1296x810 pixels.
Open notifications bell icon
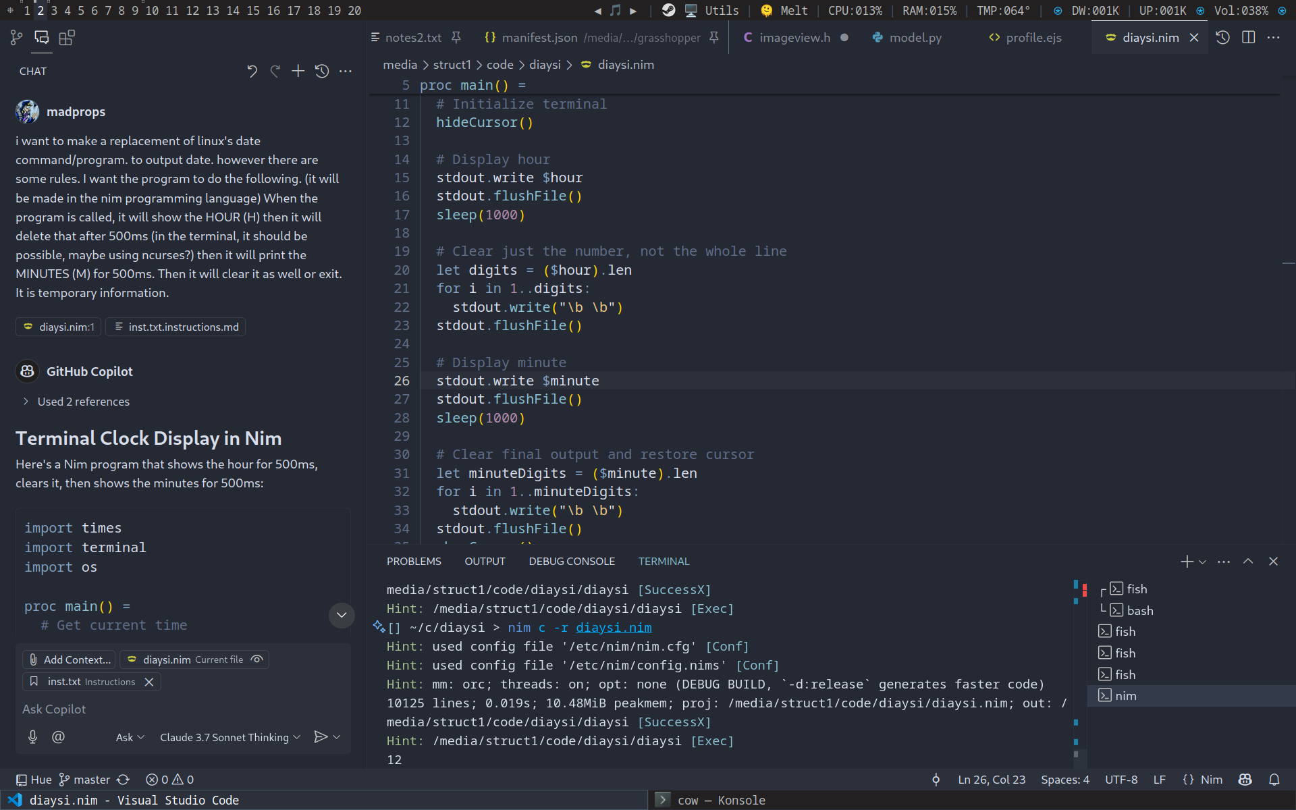tap(1274, 780)
